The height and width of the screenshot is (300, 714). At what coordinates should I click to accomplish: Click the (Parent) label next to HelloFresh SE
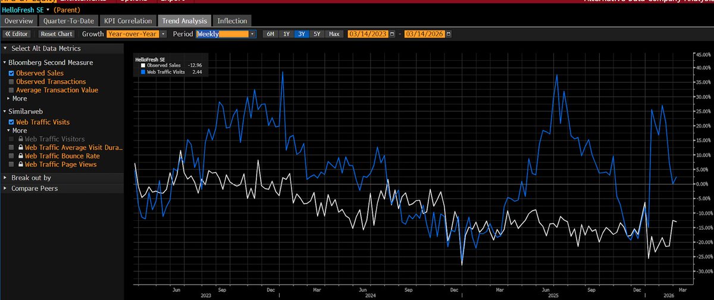[67, 11]
